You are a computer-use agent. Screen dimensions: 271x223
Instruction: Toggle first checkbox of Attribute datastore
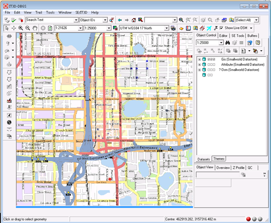[x=208, y=65]
